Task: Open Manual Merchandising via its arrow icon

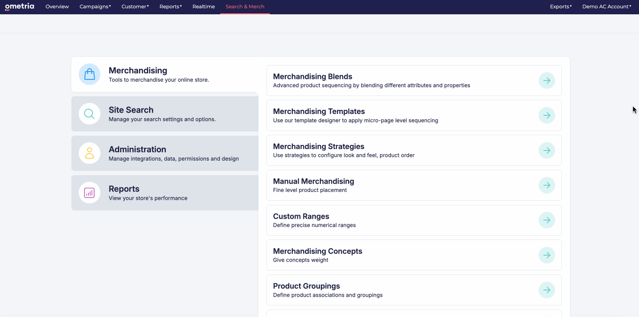Action: coord(547,185)
